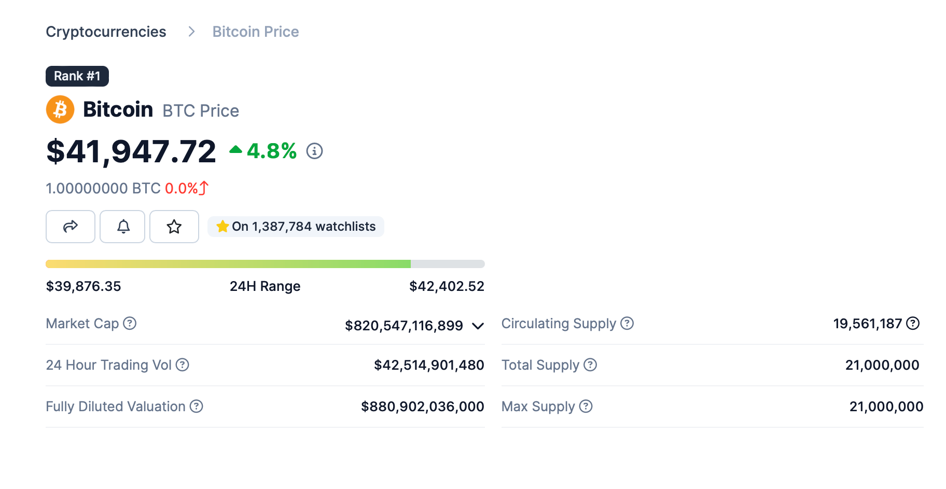Click help icon beside Fully Diluted Valuation
The height and width of the screenshot is (489, 946).
196,406
